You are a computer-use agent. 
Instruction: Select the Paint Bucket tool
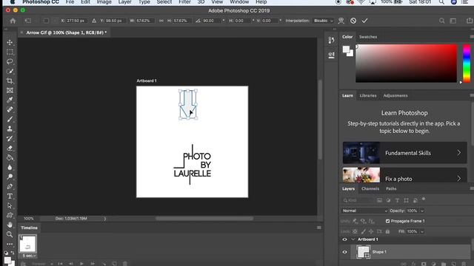click(x=10, y=157)
